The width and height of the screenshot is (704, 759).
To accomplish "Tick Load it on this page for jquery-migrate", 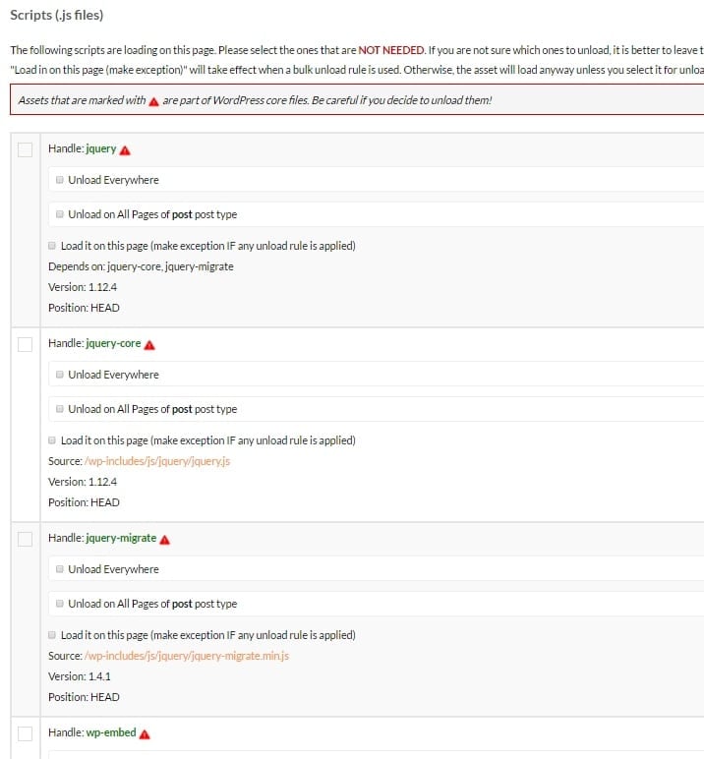I will coord(53,635).
